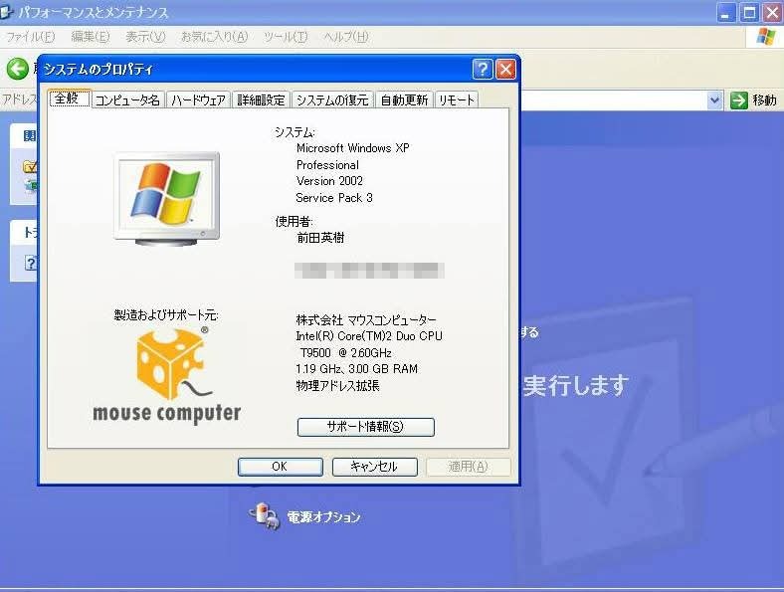Click the green Go arrow beside 移動
Viewport: 784px width, 592px height.
coord(738,100)
